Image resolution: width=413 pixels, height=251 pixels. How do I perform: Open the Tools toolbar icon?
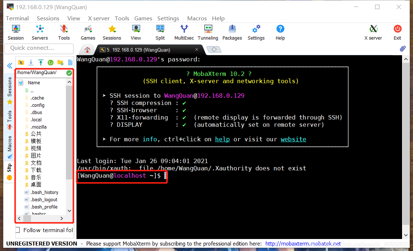[x=64, y=32]
